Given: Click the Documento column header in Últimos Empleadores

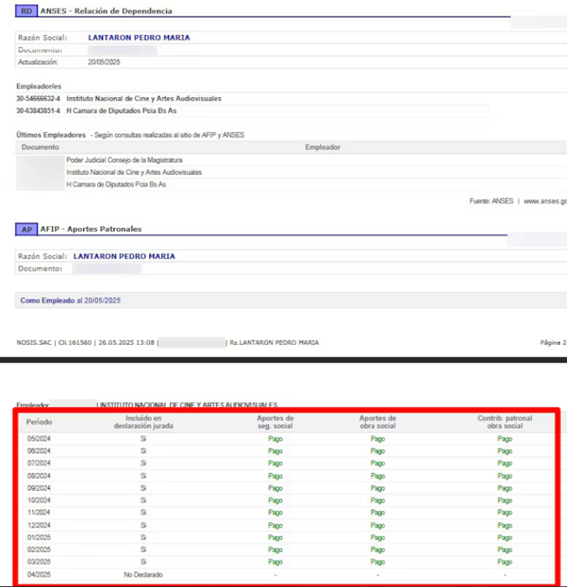Looking at the screenshot, I should coord(40,147).
